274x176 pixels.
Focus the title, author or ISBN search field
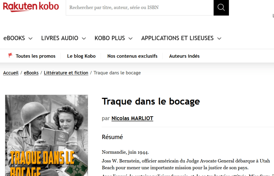tap(139, 8)
